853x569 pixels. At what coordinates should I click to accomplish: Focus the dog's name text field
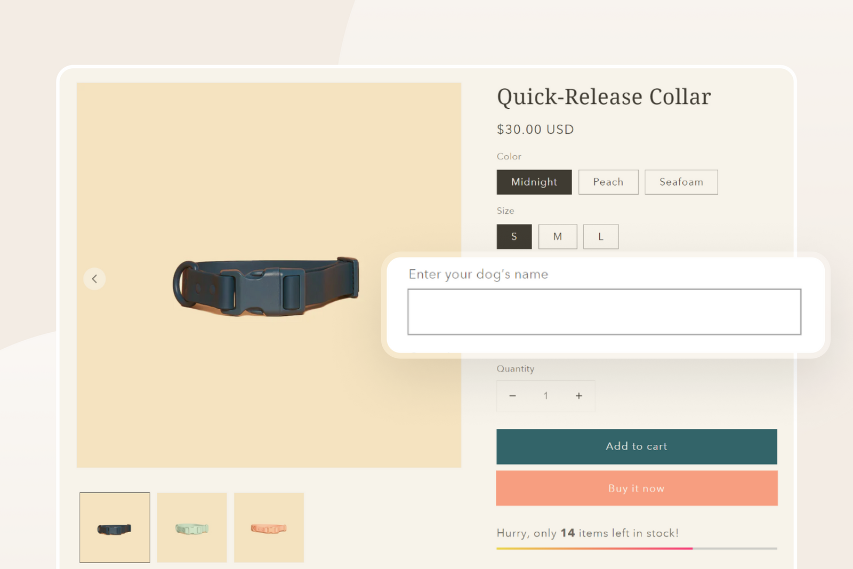[x=603, y=312]
